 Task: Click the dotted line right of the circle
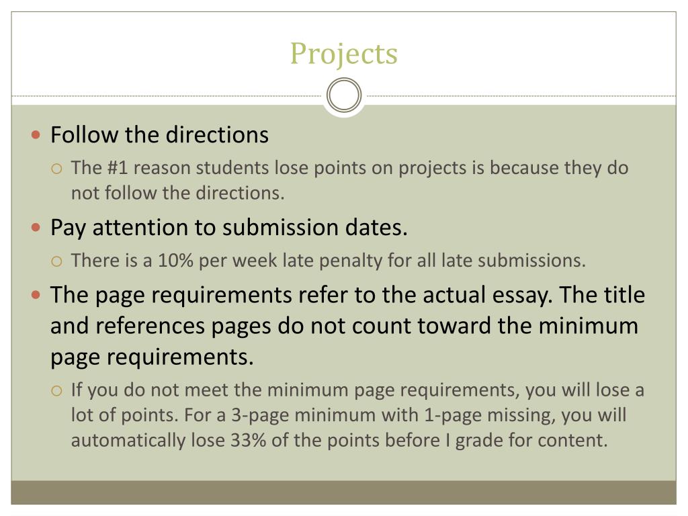(521, 95)
